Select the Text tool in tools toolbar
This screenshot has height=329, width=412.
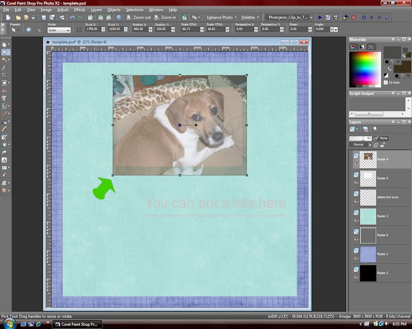4,160
